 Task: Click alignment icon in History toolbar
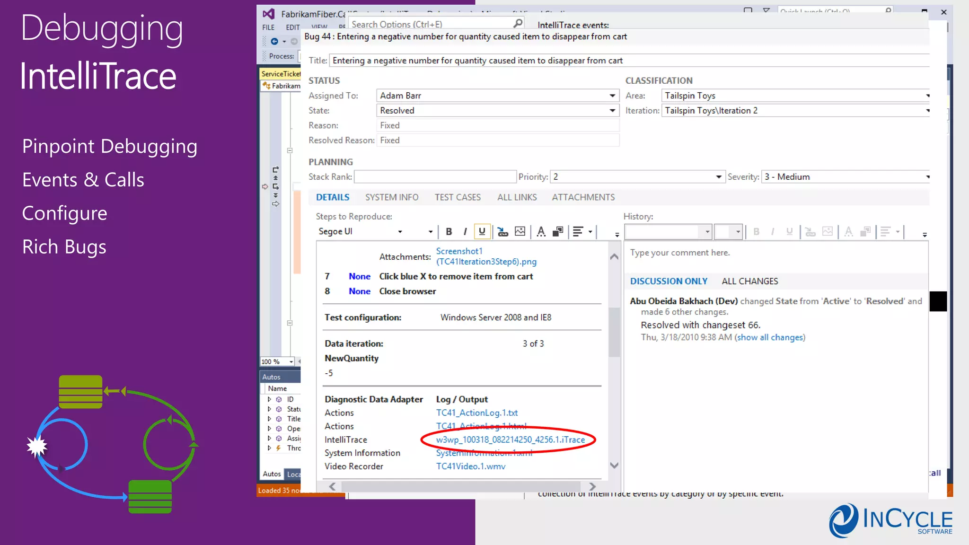[x=886, y=231]
